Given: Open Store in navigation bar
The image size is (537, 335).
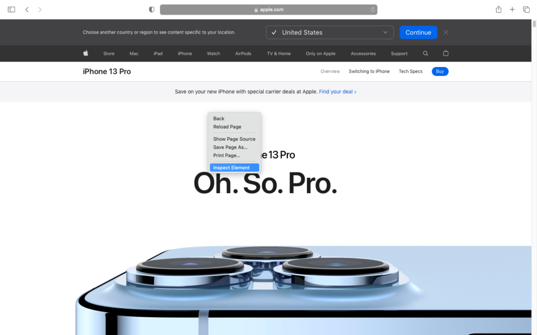Looking at the screenshot, I should tap(109, 53).
